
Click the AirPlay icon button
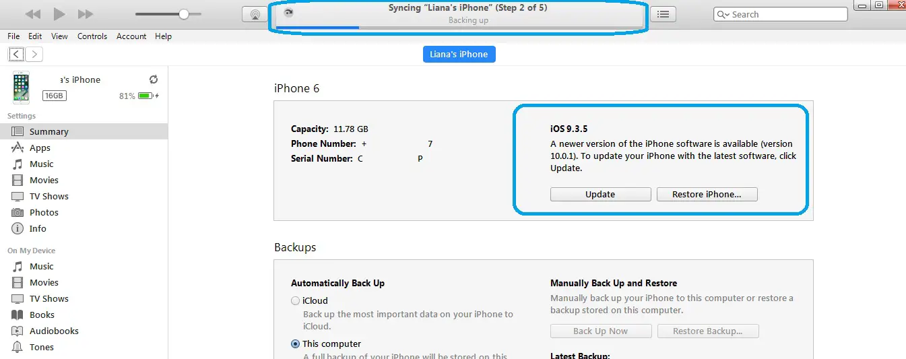pos(254,14)
